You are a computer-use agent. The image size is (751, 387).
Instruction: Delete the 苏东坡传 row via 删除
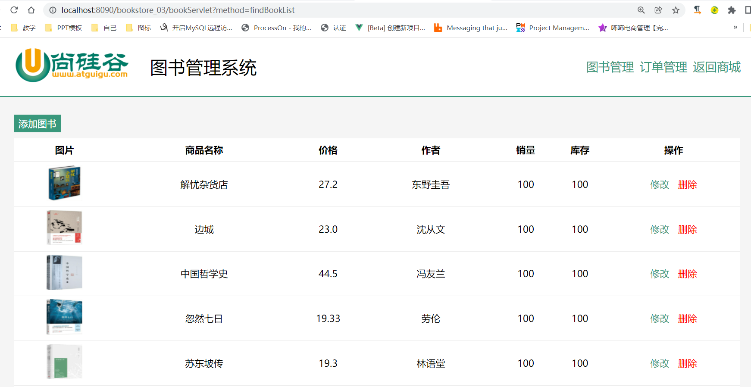click(x=687, y=363)
